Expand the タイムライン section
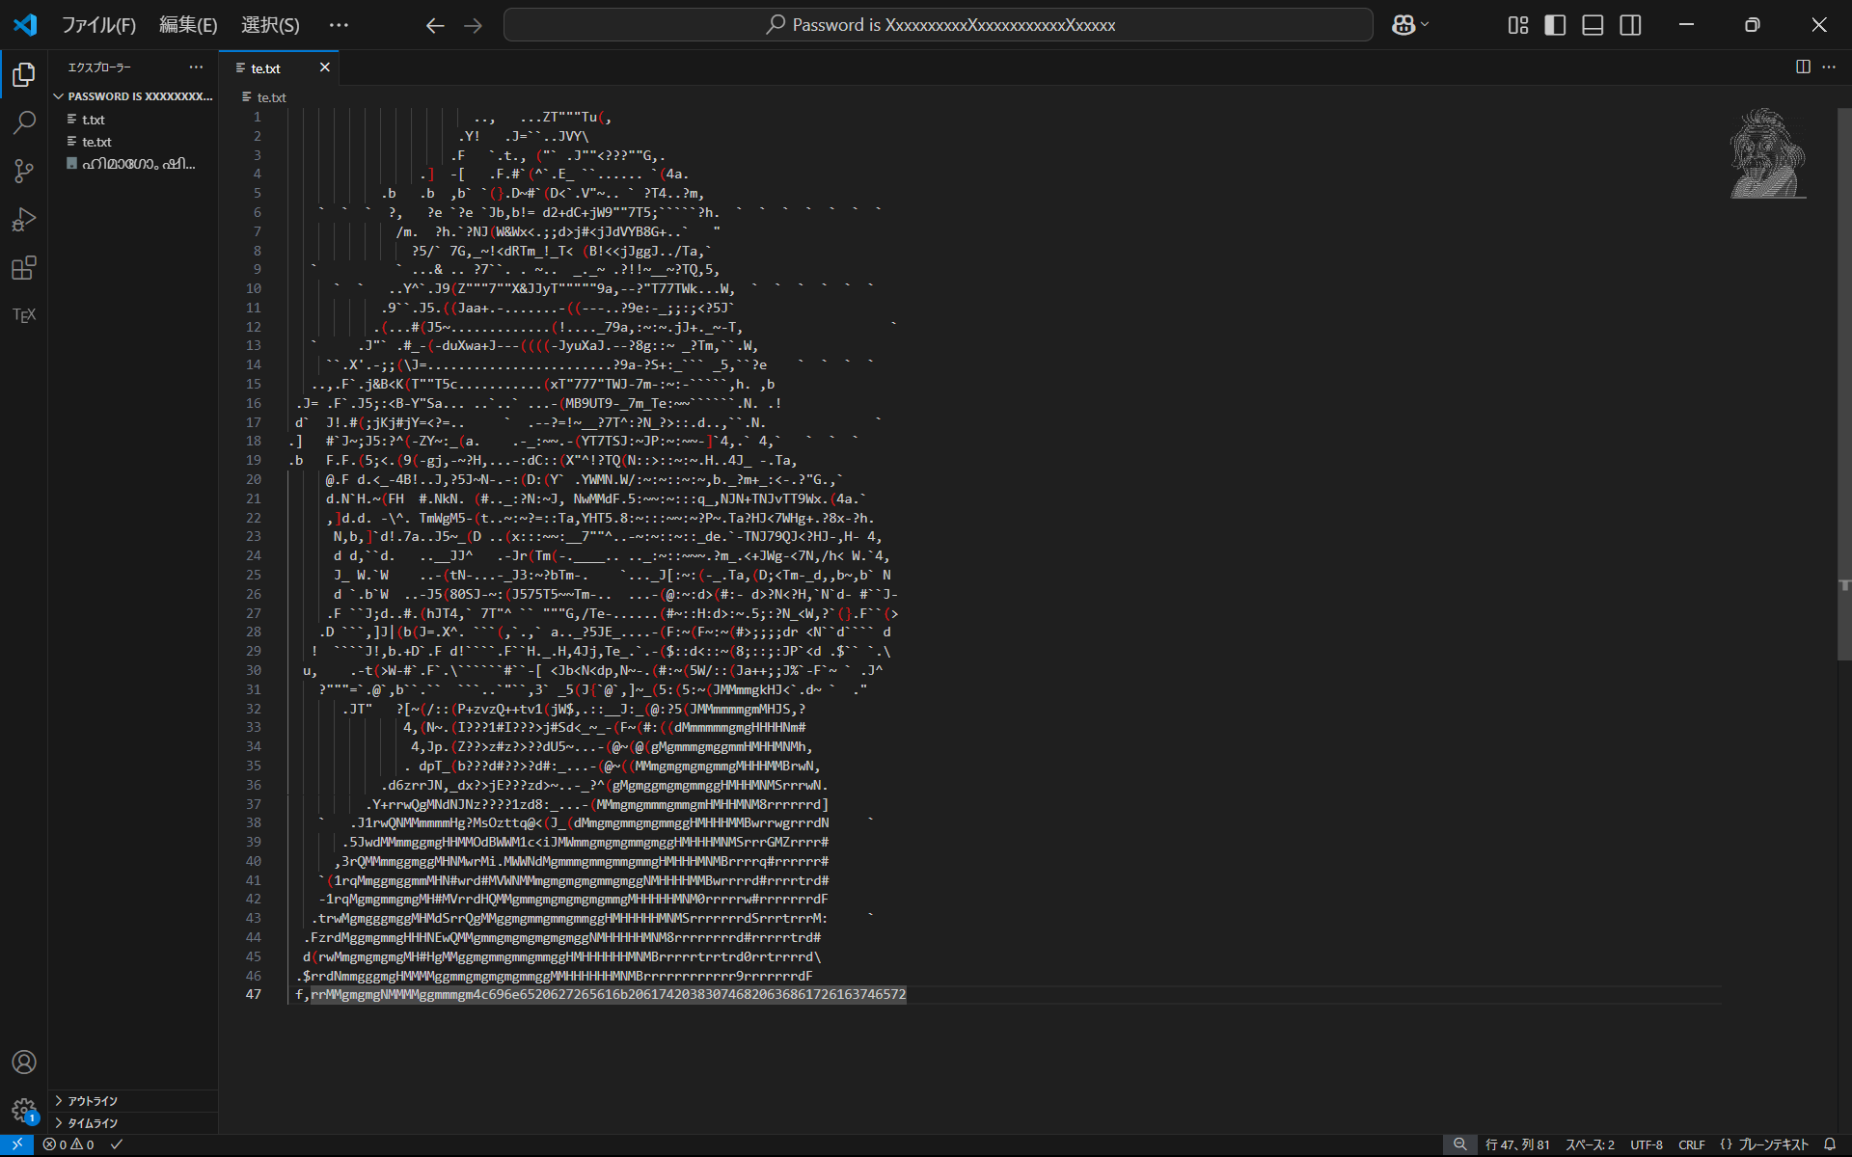The width and height of the screenshot is (1852, 1157). [133, 1123]
